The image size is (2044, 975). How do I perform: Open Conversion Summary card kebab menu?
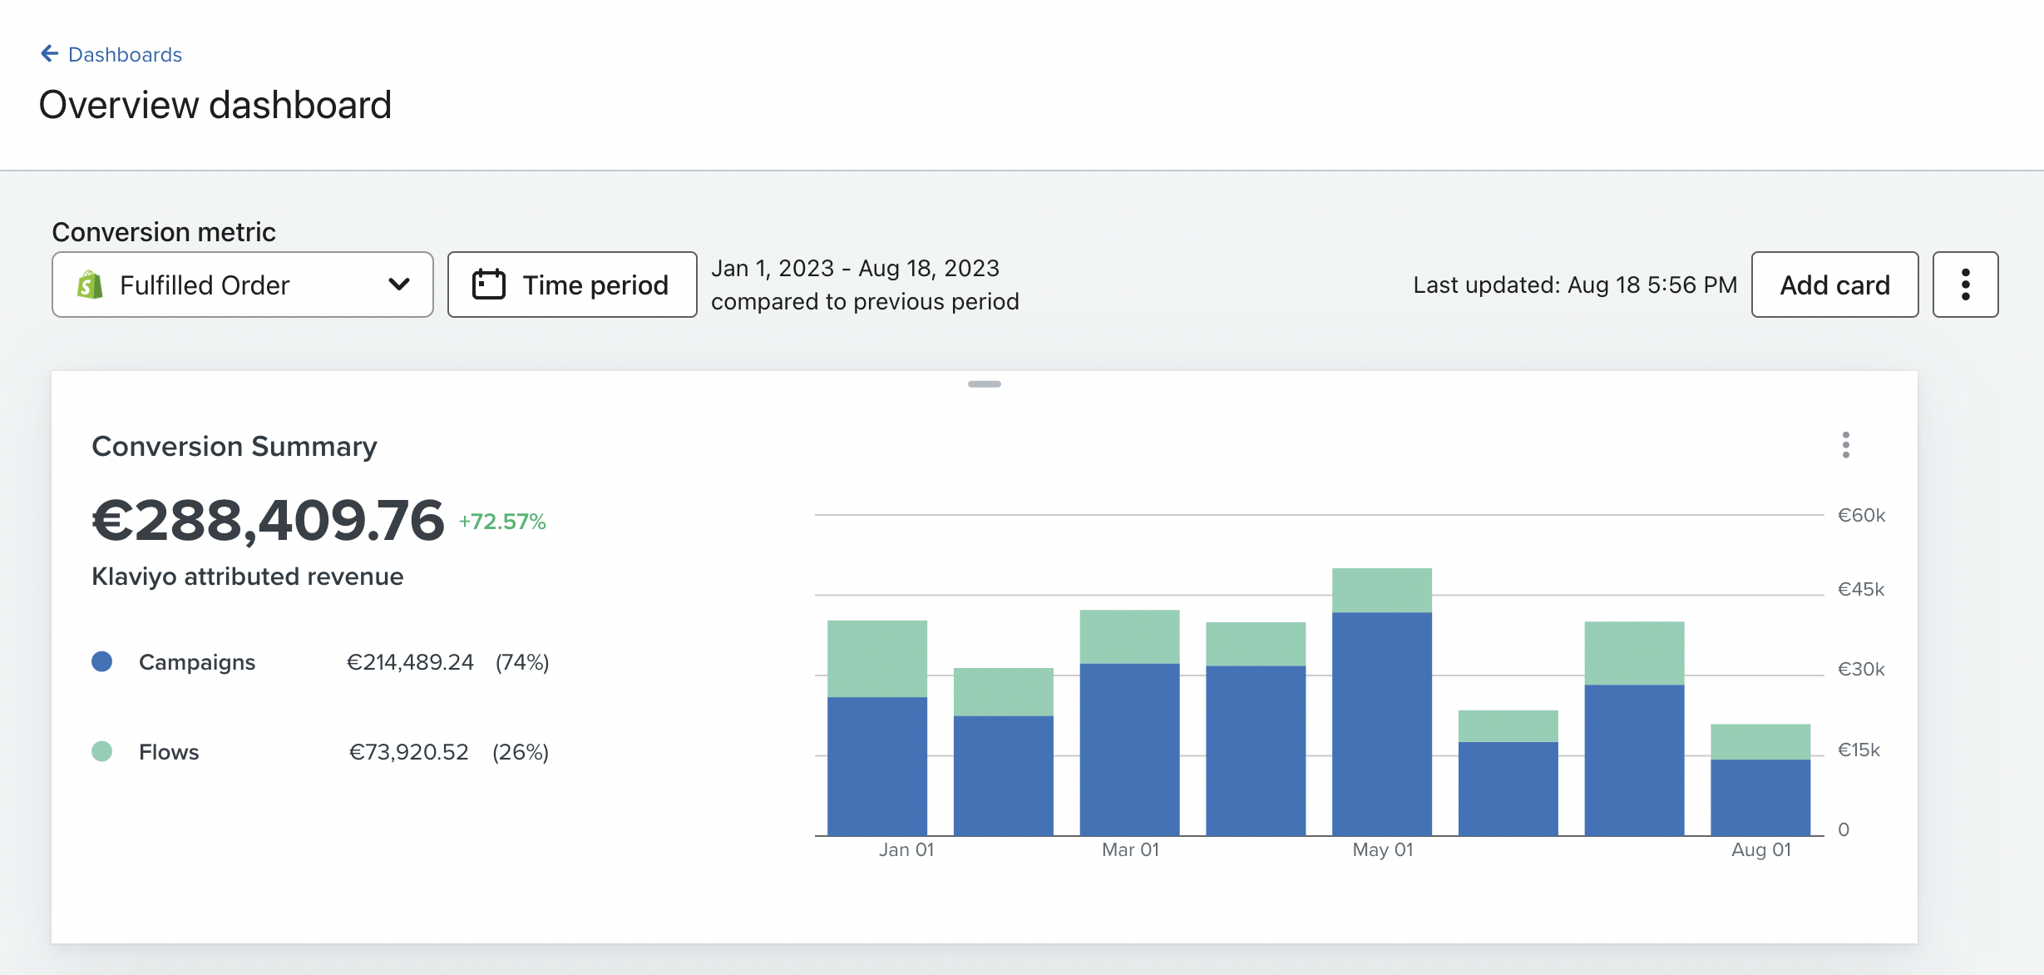tap(1845, 445)
